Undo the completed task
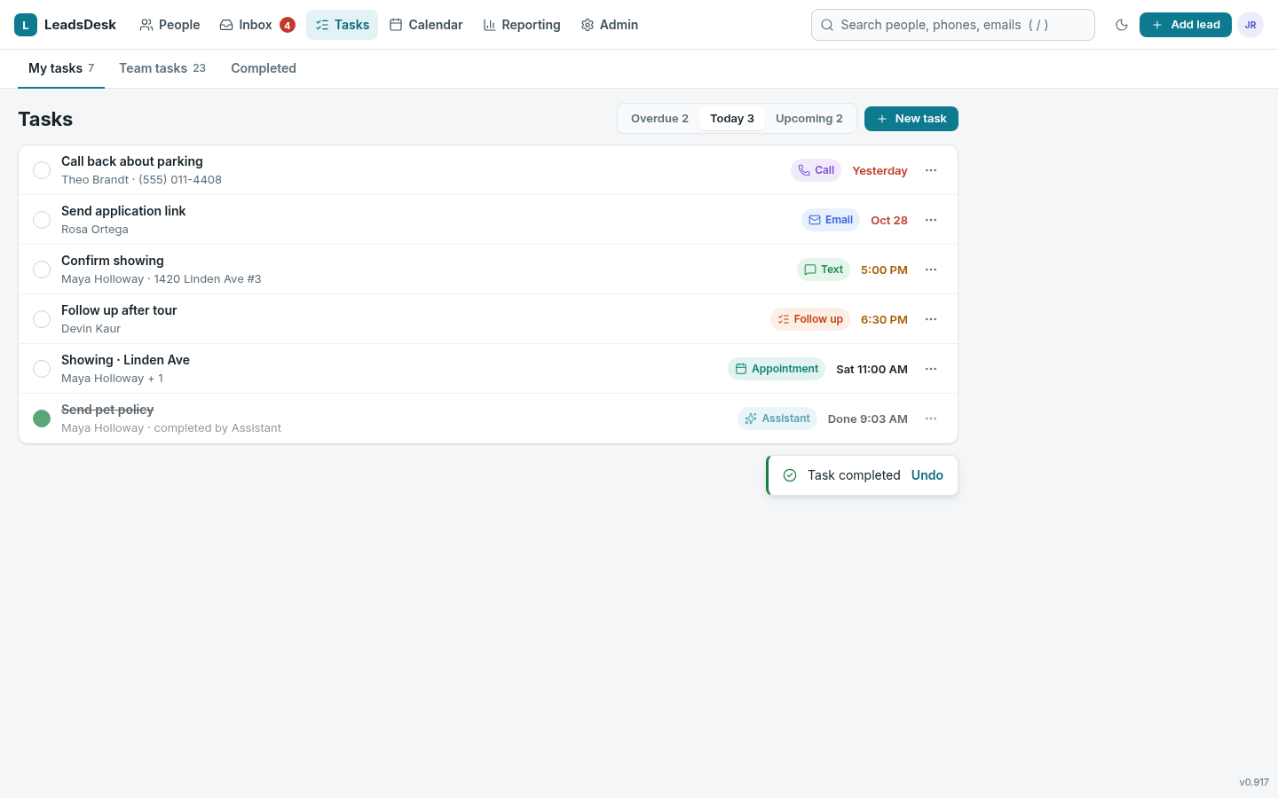This screenshot has height=798, width=1278. click(x=927, y=475)
